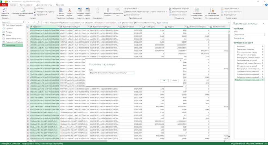Click the table icon in the grid corner

[x=28, y=27]
